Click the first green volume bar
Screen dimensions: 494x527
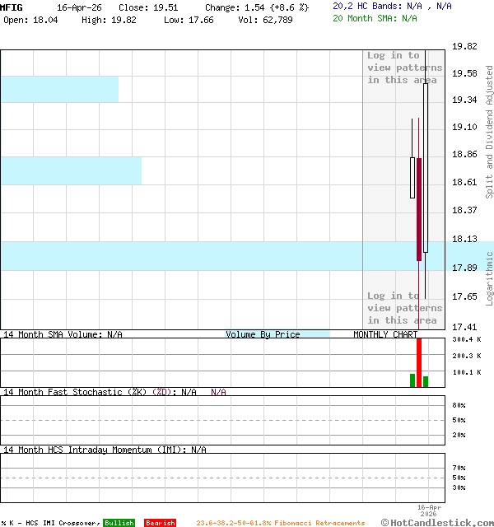[412, 380]
